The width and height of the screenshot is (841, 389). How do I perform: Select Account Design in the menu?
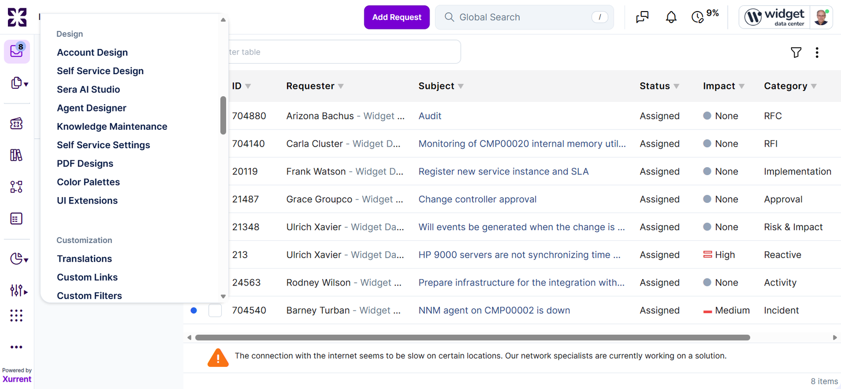[93, 53]
